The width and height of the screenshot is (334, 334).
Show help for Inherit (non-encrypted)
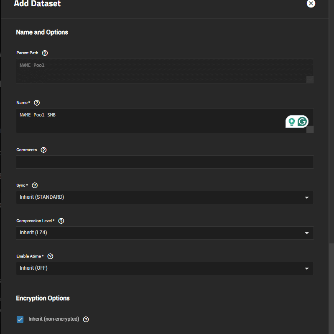[x=86, y=319]
